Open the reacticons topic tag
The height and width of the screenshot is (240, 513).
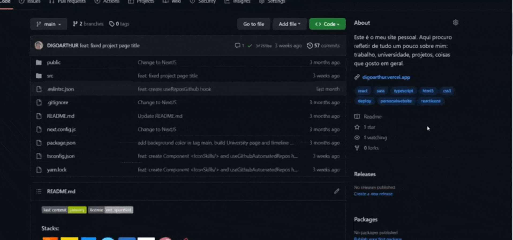431,101
